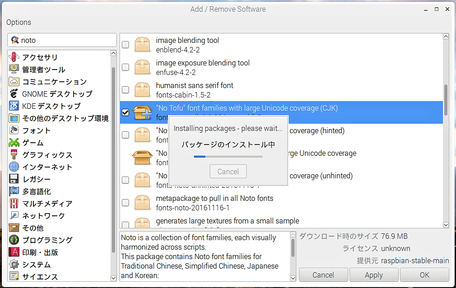Select the "humanist sans serif font" package text
Screen dimensions: 456x288
click(194, 85)
